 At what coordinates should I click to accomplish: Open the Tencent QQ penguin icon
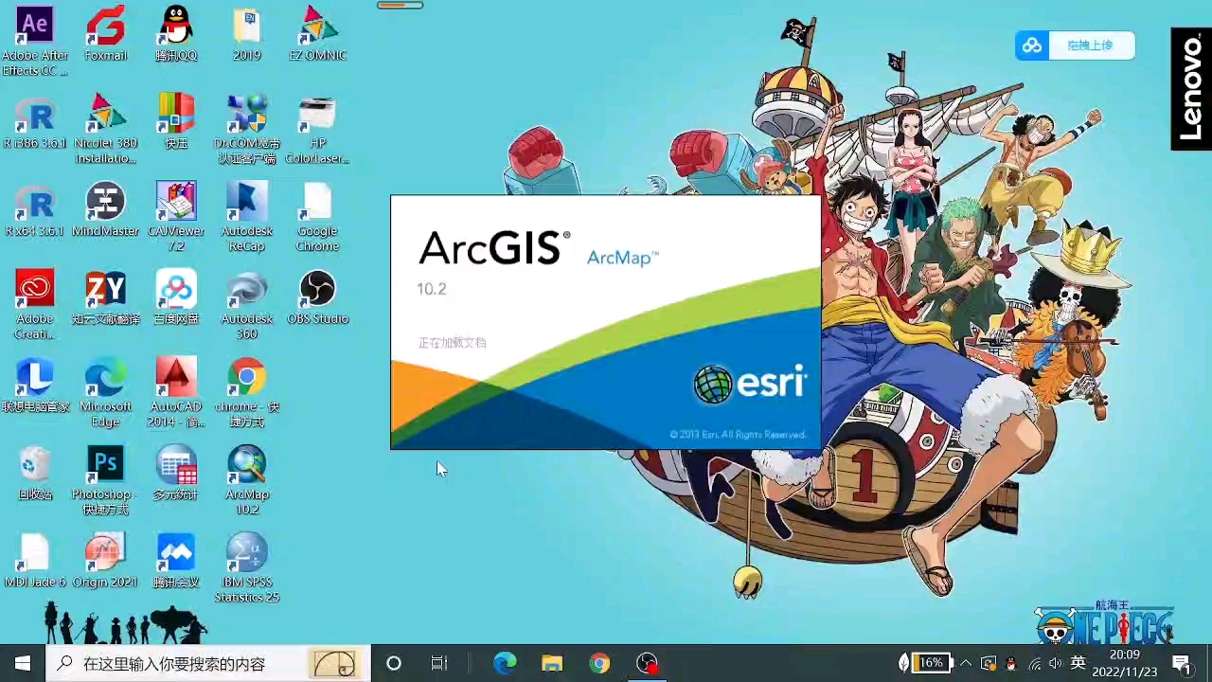[x=175, y=34]
